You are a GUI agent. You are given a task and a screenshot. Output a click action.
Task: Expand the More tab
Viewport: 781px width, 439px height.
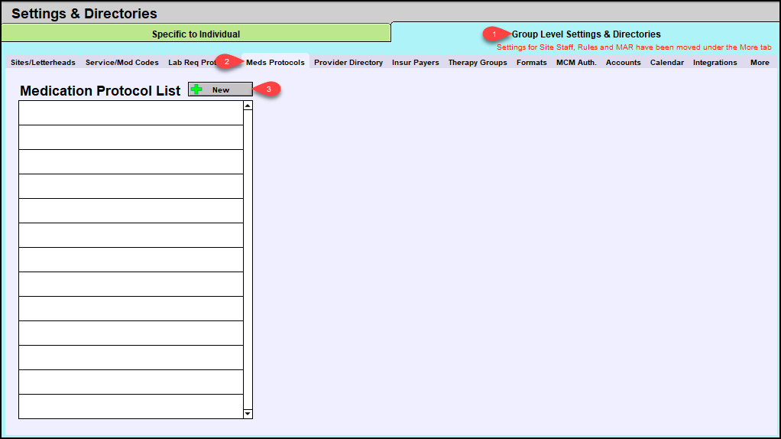click(760, 63)
